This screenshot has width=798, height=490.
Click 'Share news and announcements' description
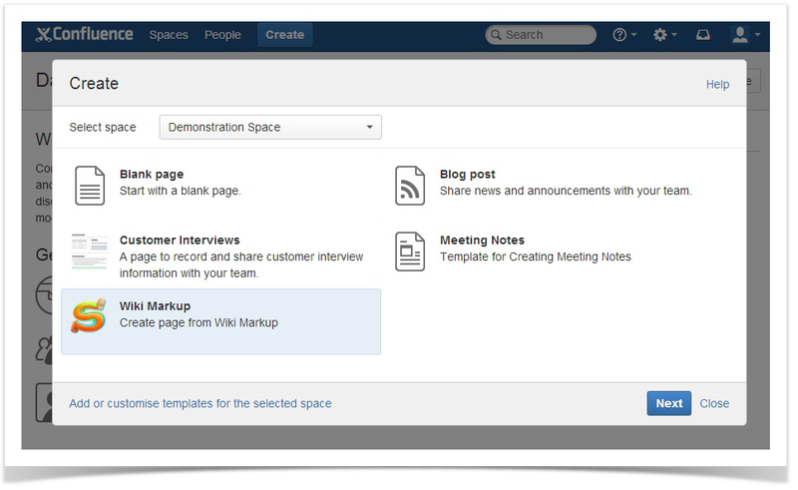[566, 191]
